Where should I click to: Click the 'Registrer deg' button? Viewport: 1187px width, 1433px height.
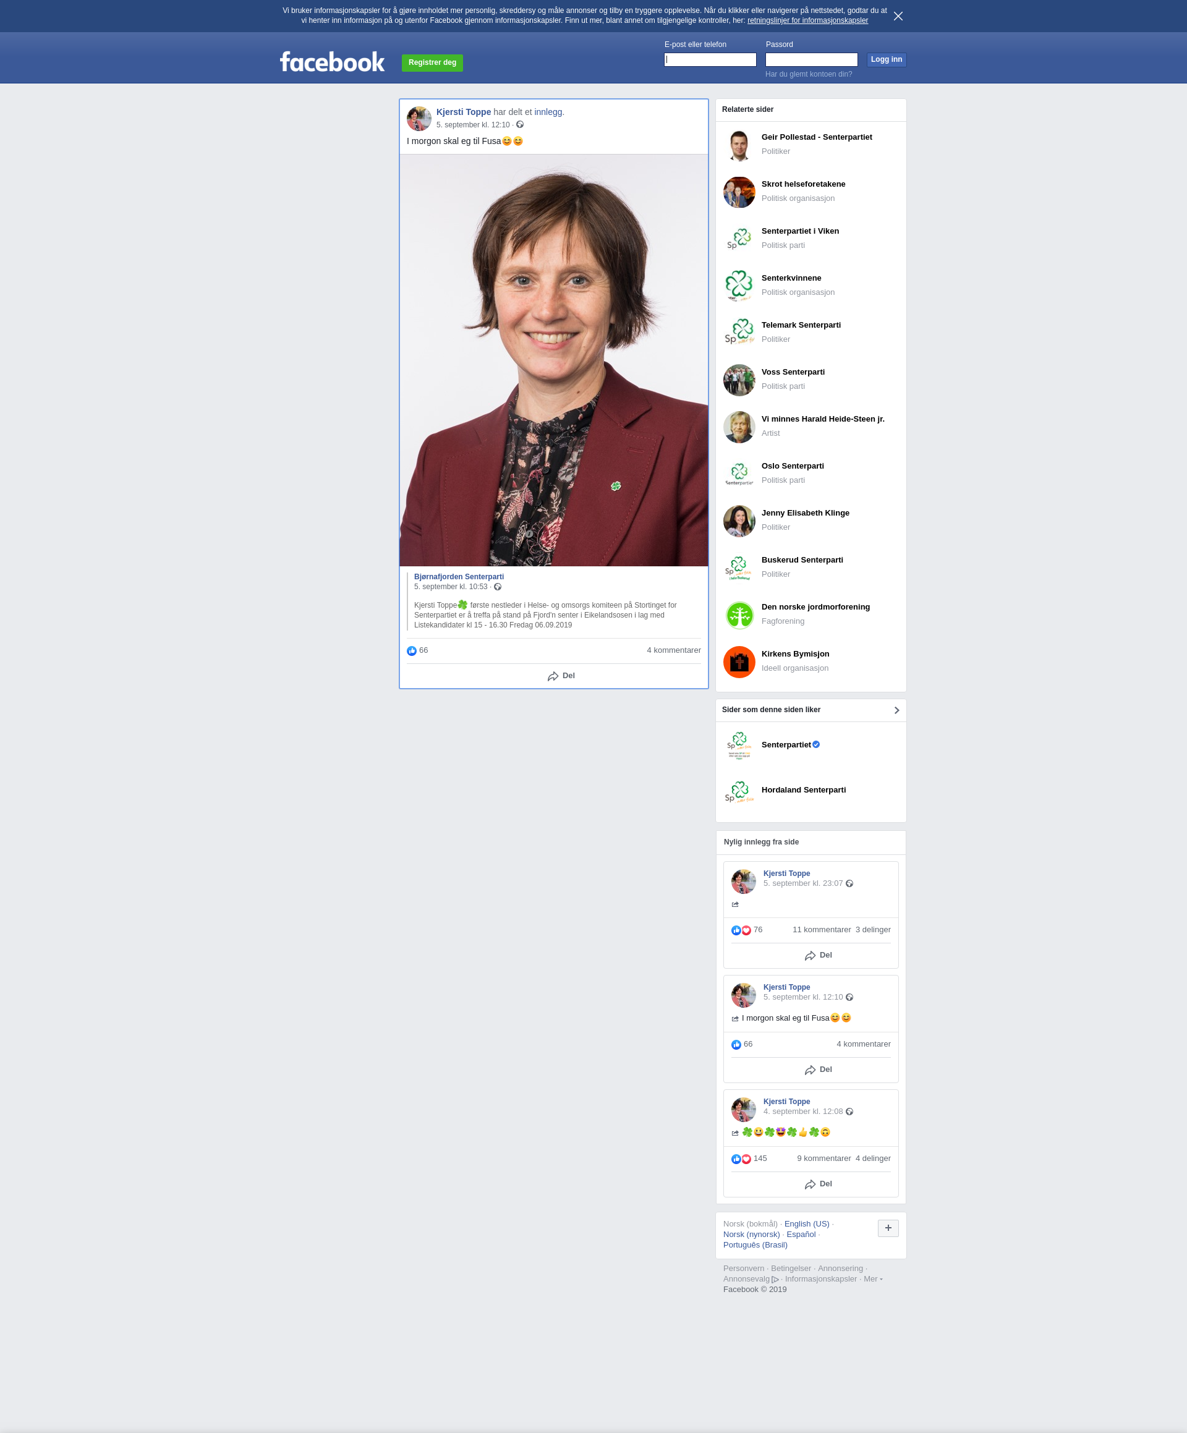(432, 63)
